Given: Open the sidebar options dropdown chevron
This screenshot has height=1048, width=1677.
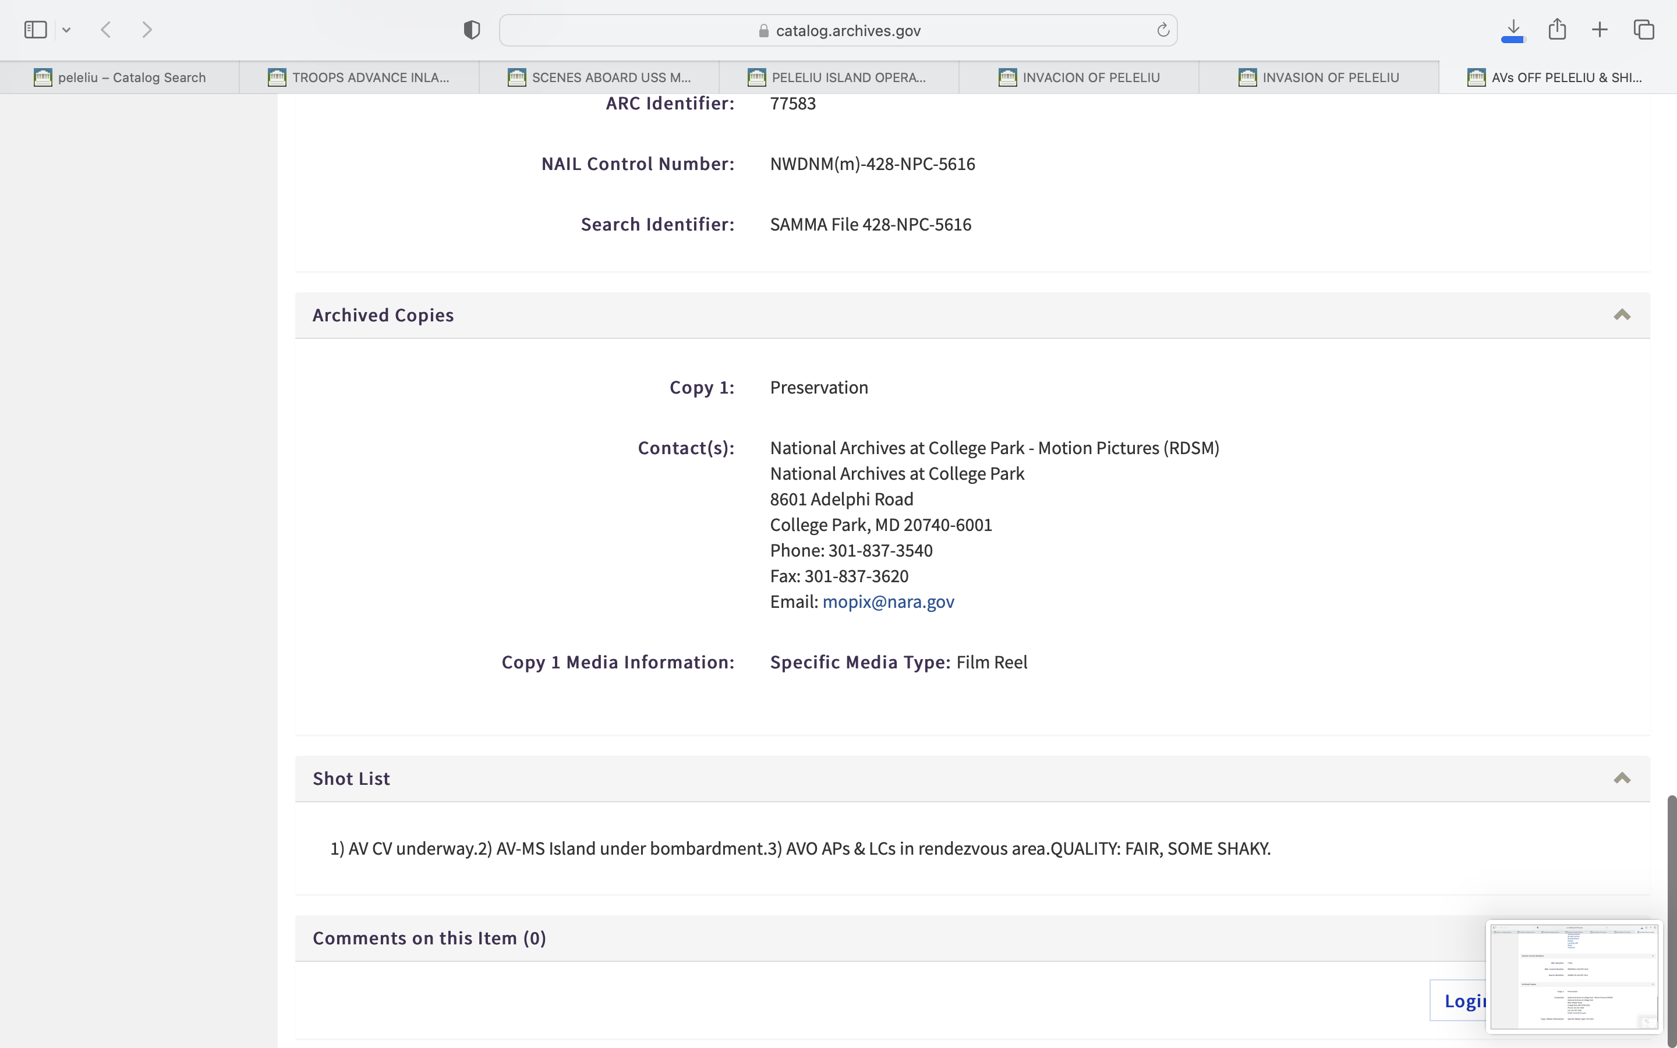Looking at the screenshot, I should 66,30.
